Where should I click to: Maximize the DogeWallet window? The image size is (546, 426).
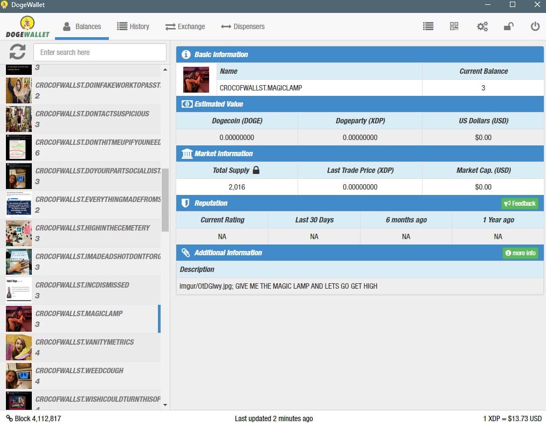[513, 4]
